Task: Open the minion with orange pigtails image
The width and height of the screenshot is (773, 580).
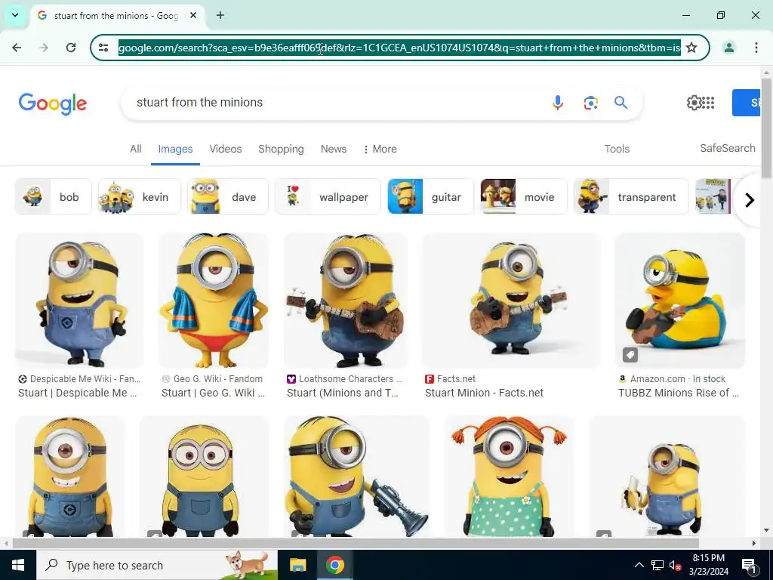Action: [x=510, y=477]
